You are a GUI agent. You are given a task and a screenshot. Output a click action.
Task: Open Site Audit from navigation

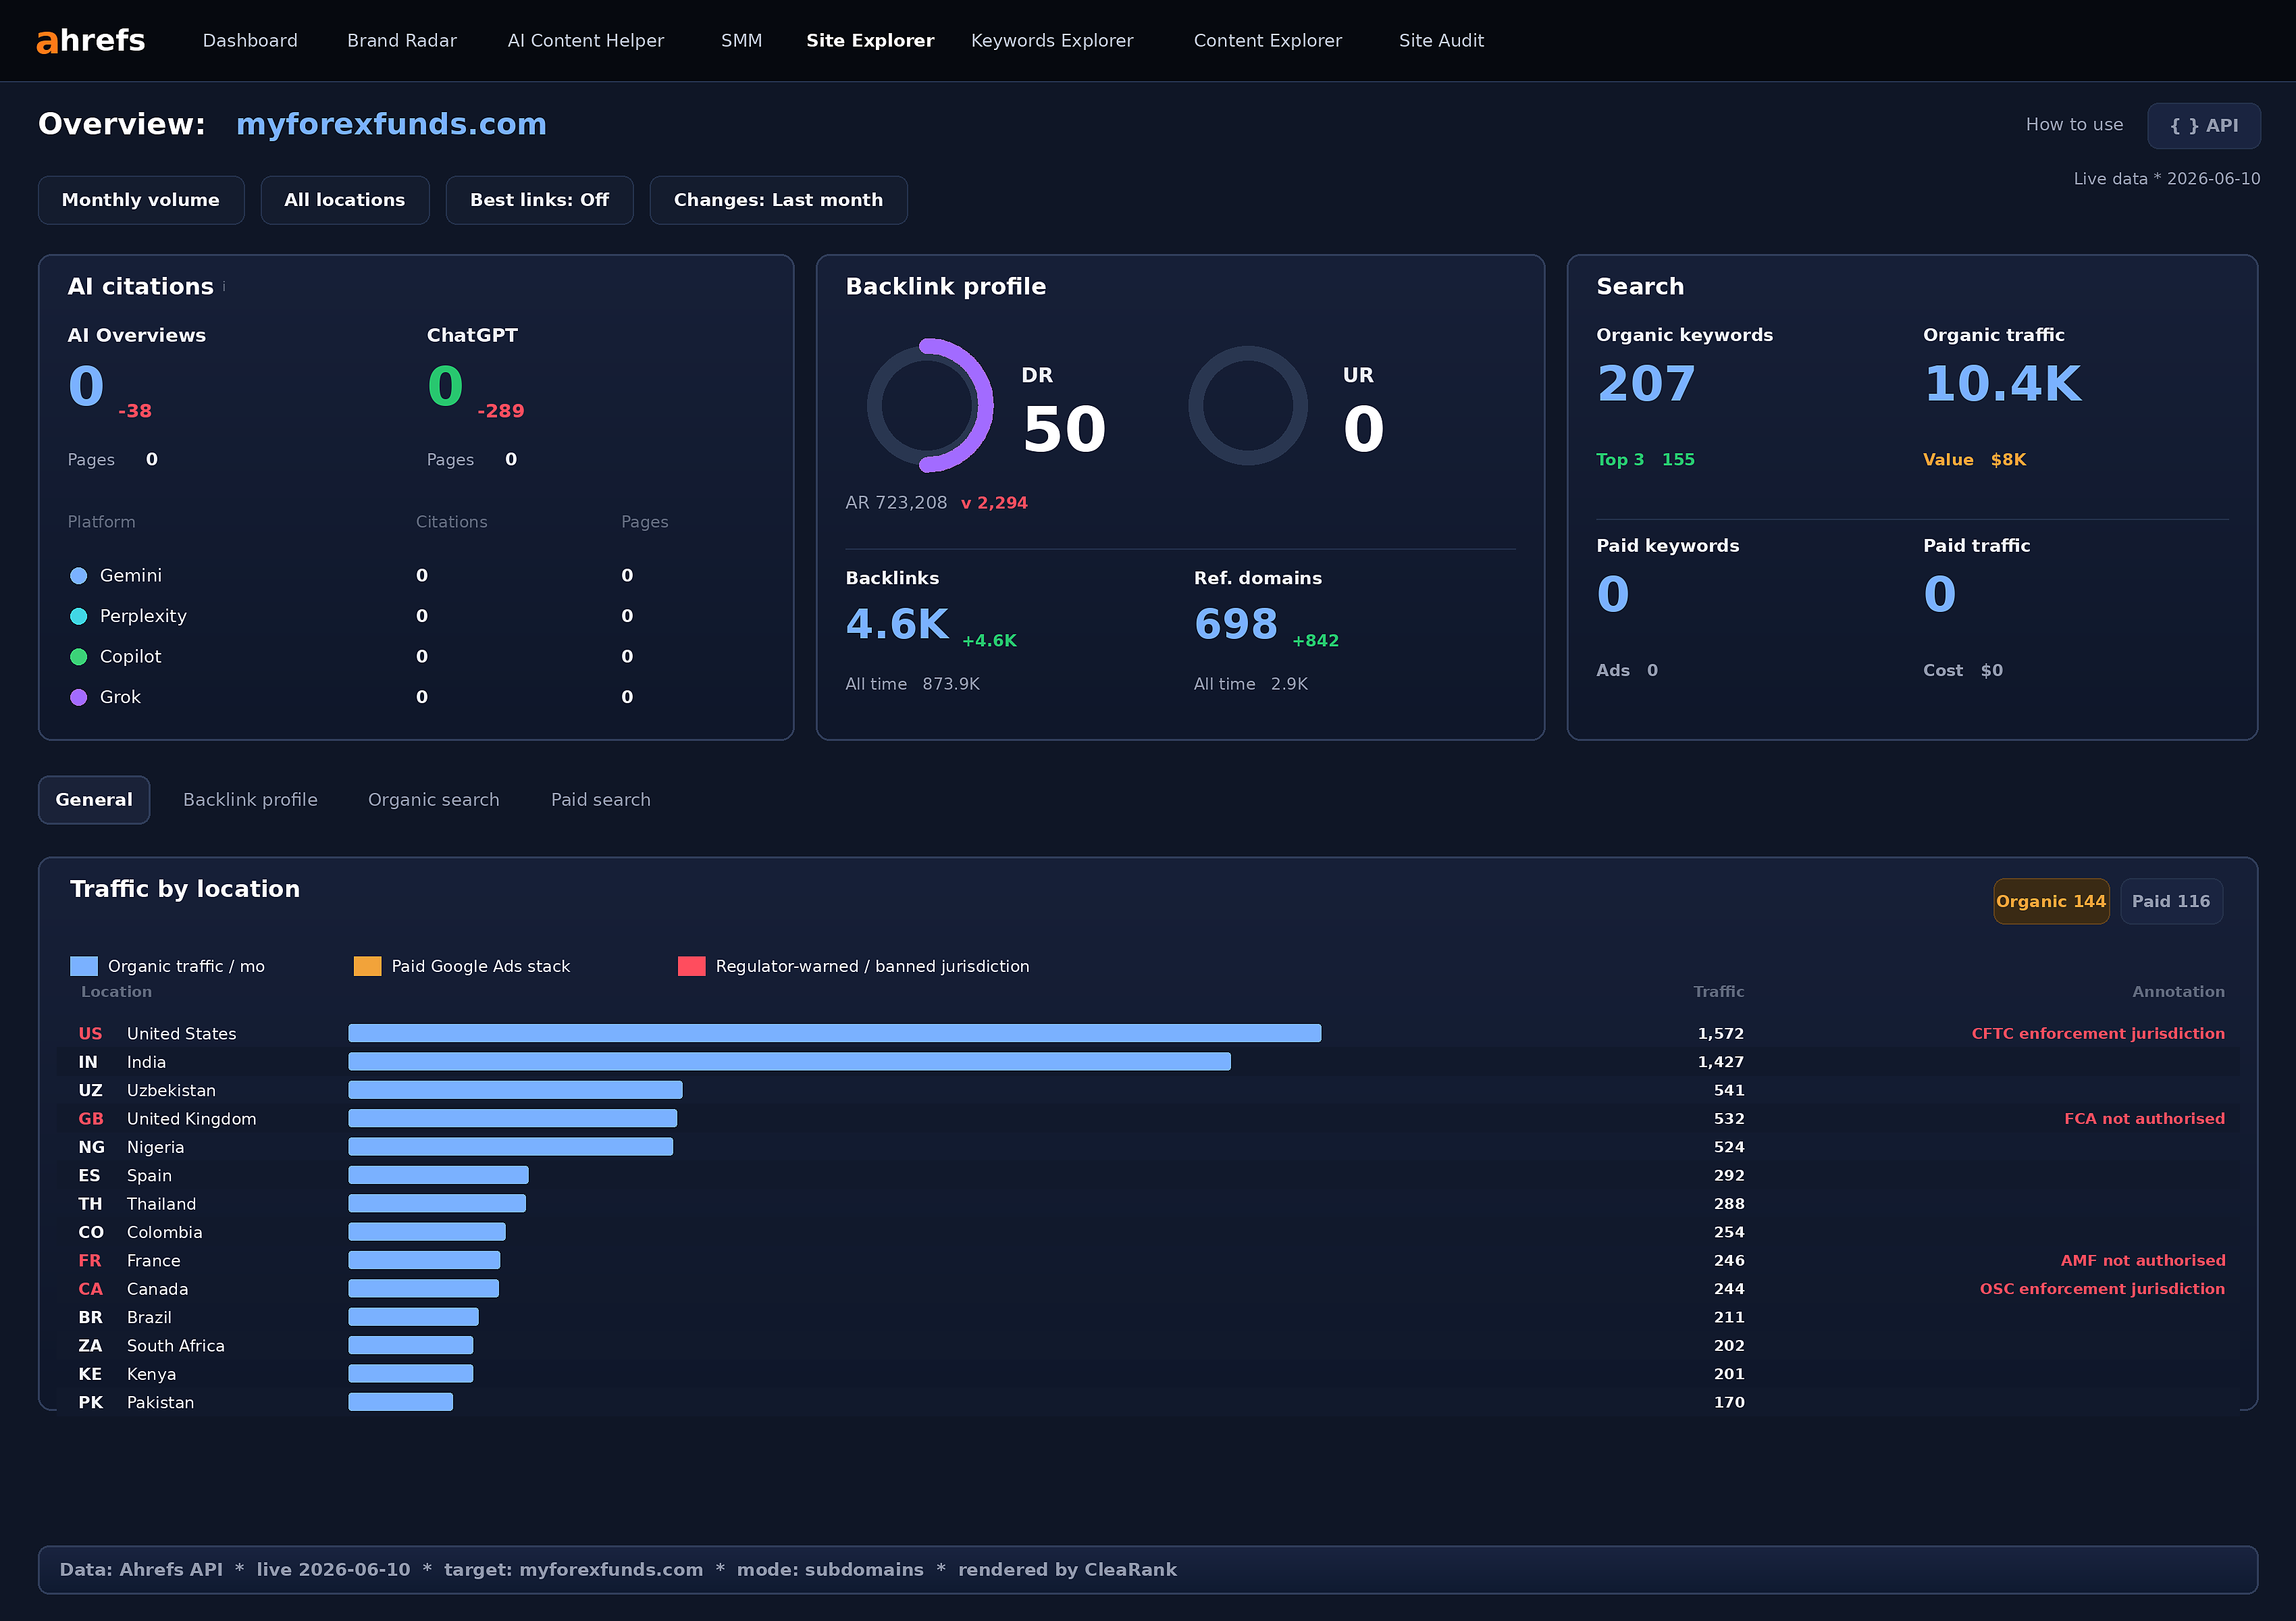(1441, 41)
